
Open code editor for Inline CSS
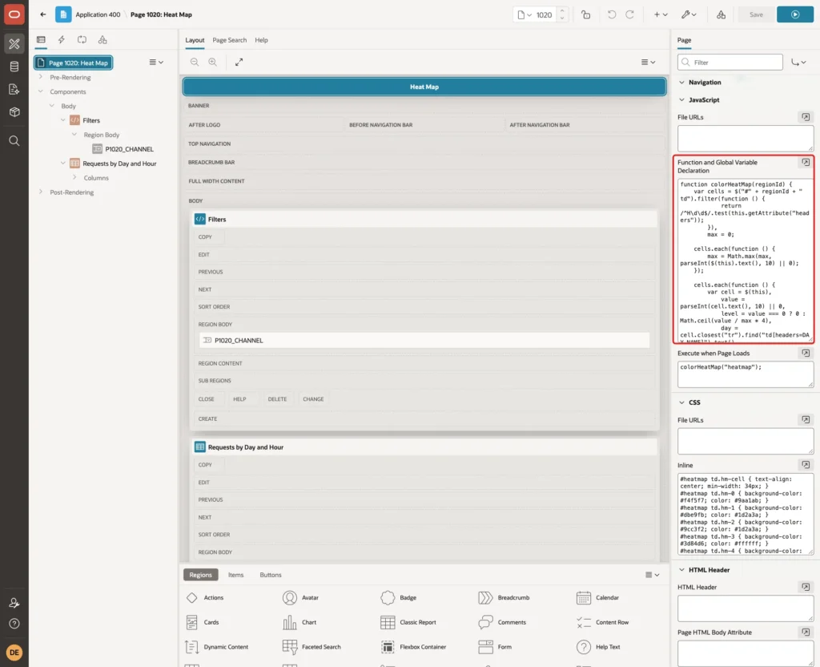tap(806, 465)
